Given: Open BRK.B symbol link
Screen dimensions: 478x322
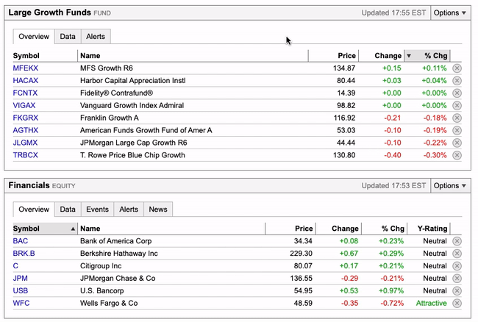Looking at the screenshot, I should click(24, 254).
